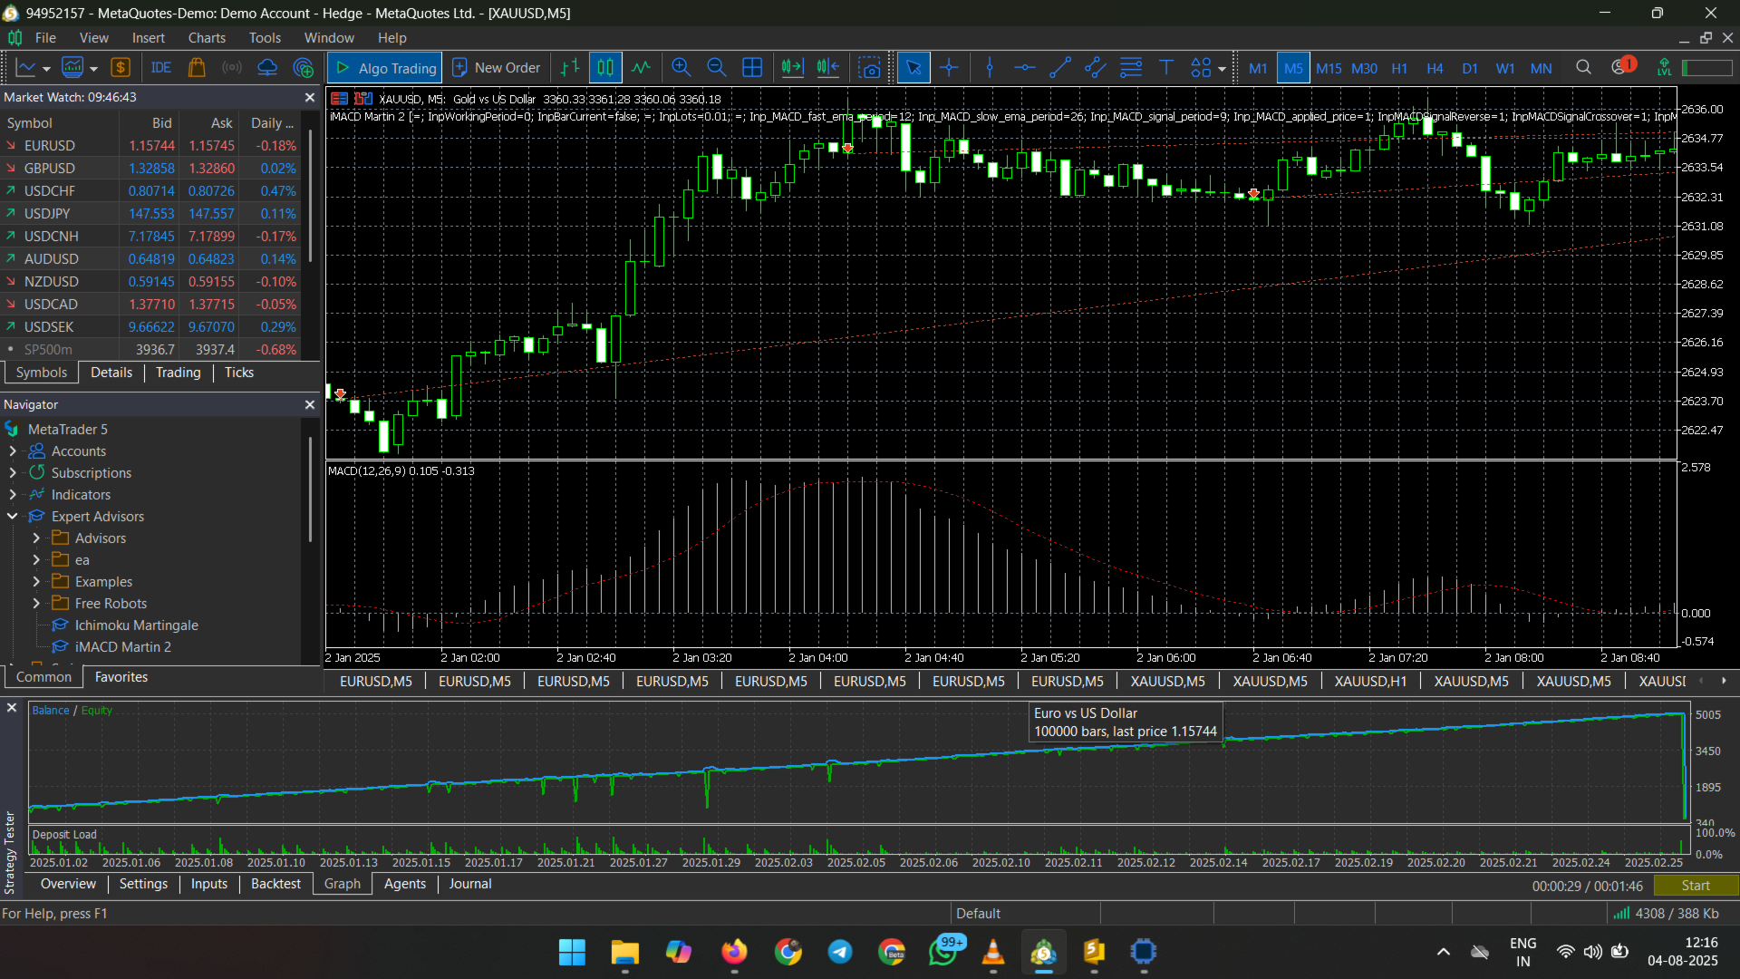
Task: Click the trade panel icon on XAUUSD chart
Action: 340,99
